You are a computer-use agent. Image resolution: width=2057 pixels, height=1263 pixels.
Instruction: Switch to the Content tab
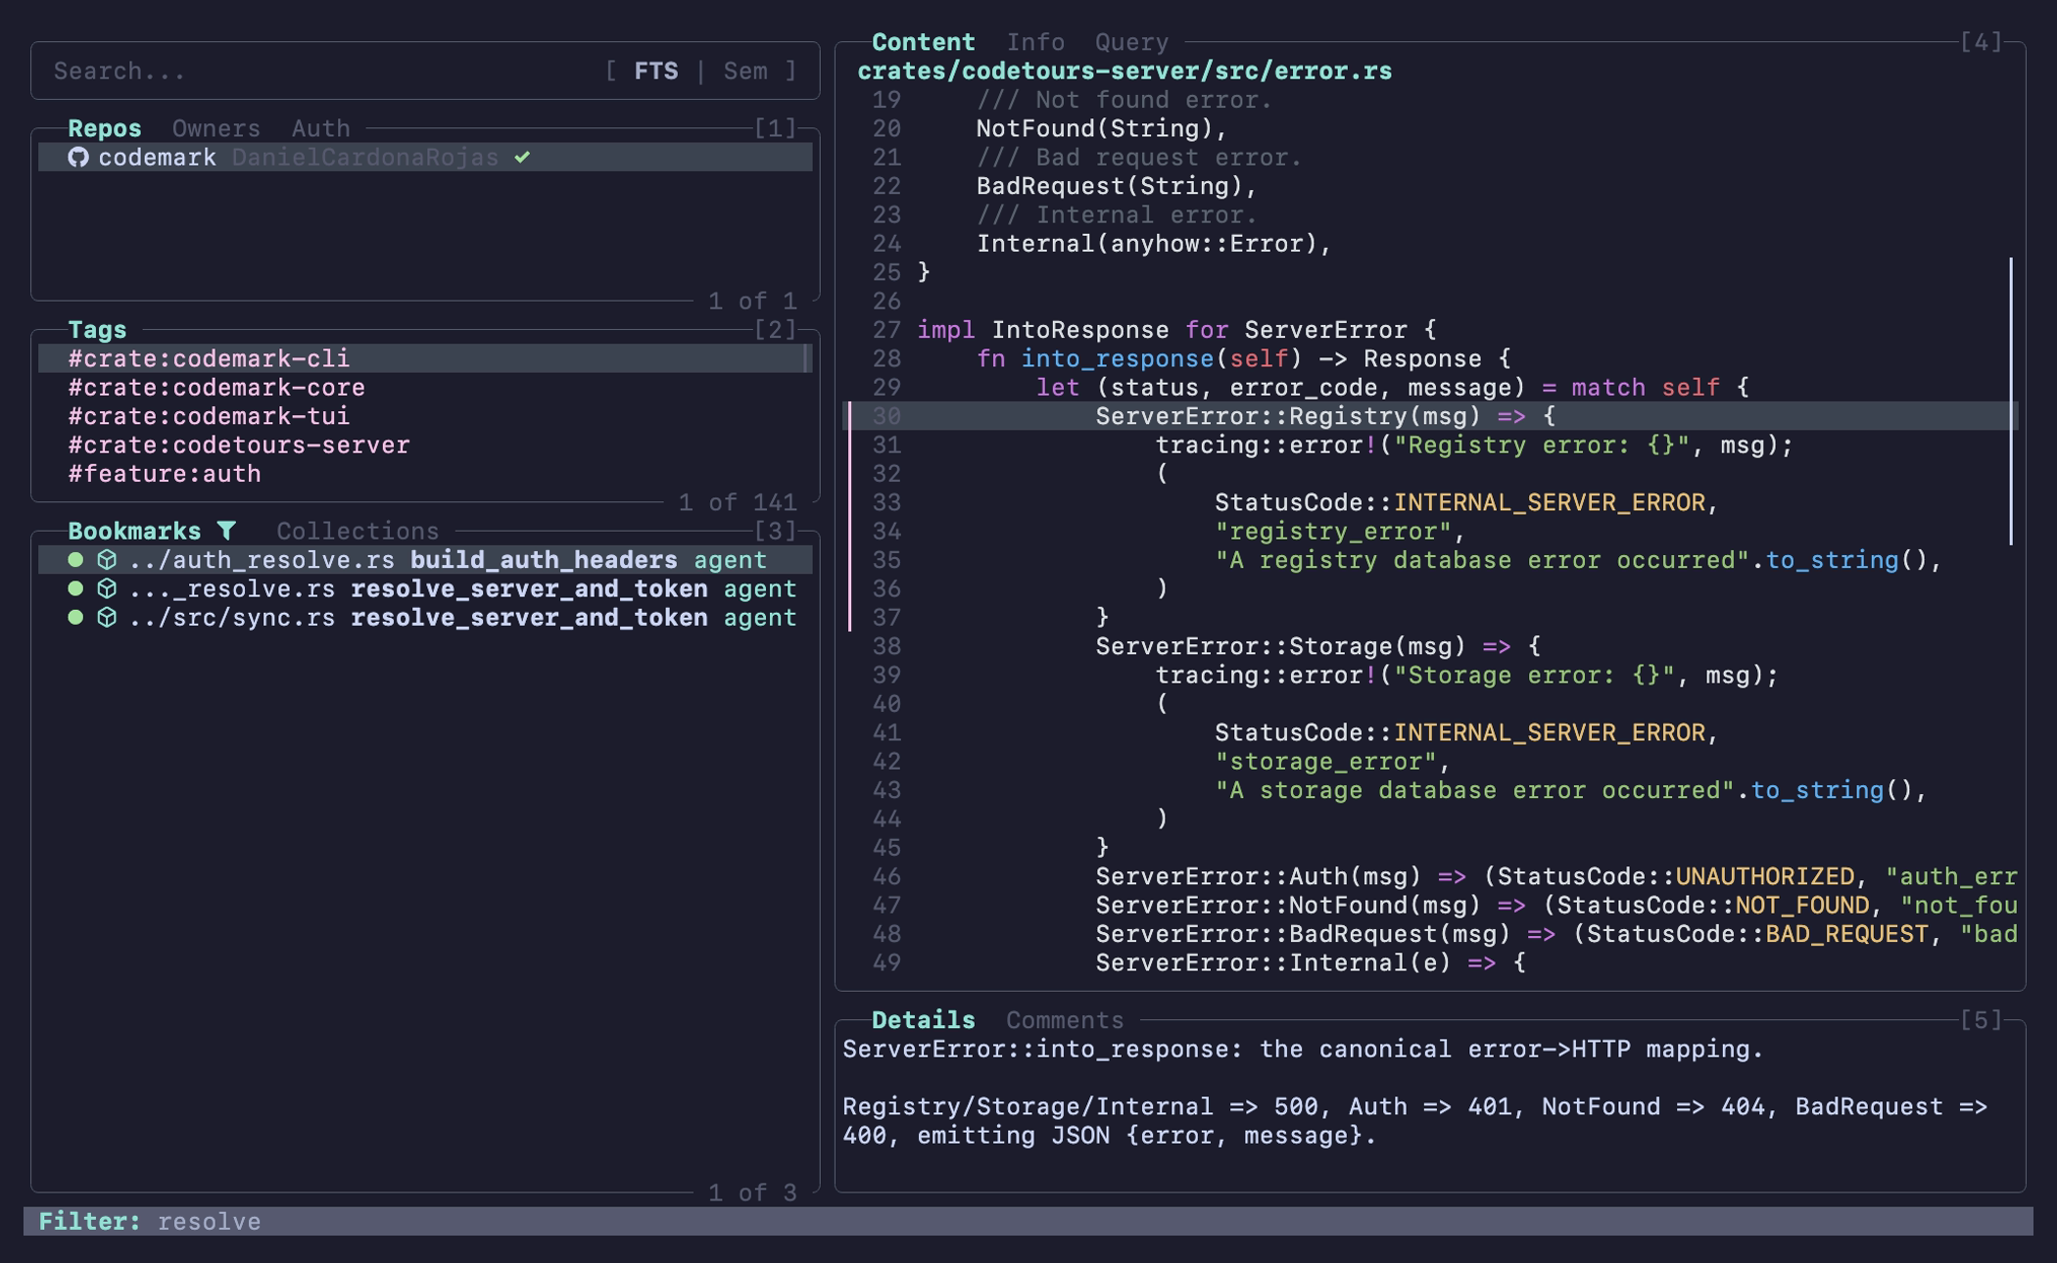[924, 42]
